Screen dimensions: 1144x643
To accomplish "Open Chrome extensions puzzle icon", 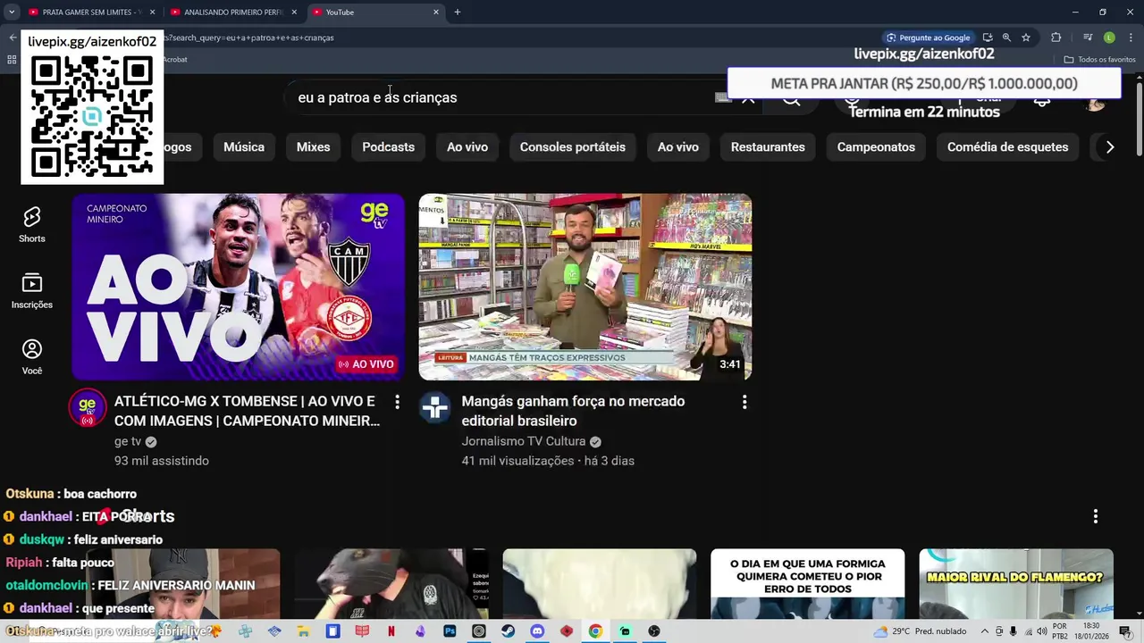I will pyautogui.click(x=1056, y=38).
